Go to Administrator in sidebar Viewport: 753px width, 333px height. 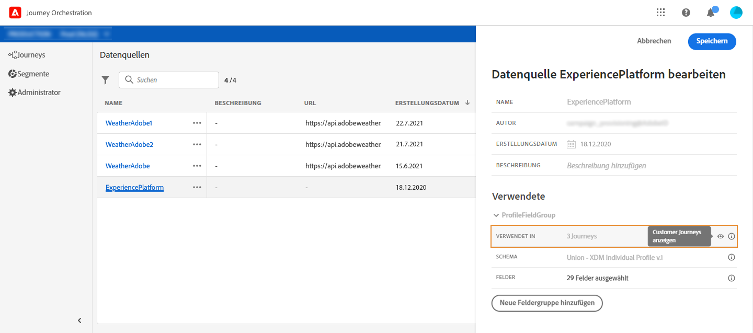point(35,93)
